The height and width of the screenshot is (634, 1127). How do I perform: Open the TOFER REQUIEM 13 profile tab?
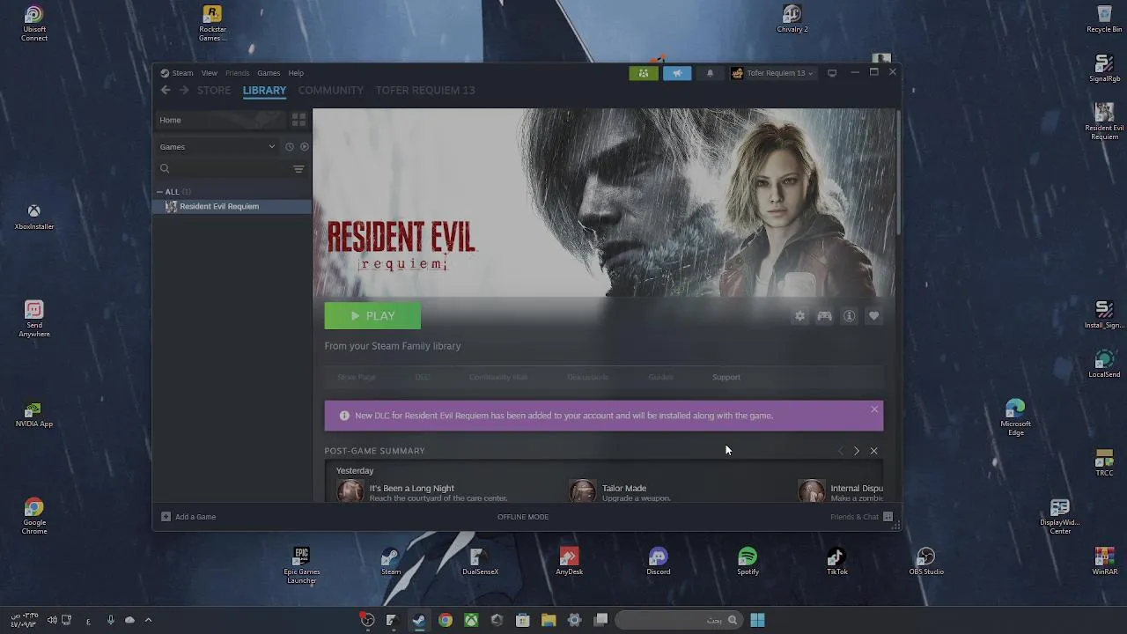[x=425, y=90]
